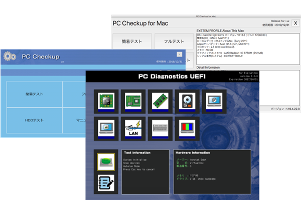301x200 pixels.
Task: Close the PC Checkup for Mac window with X
Action: [x=295, y=23]
